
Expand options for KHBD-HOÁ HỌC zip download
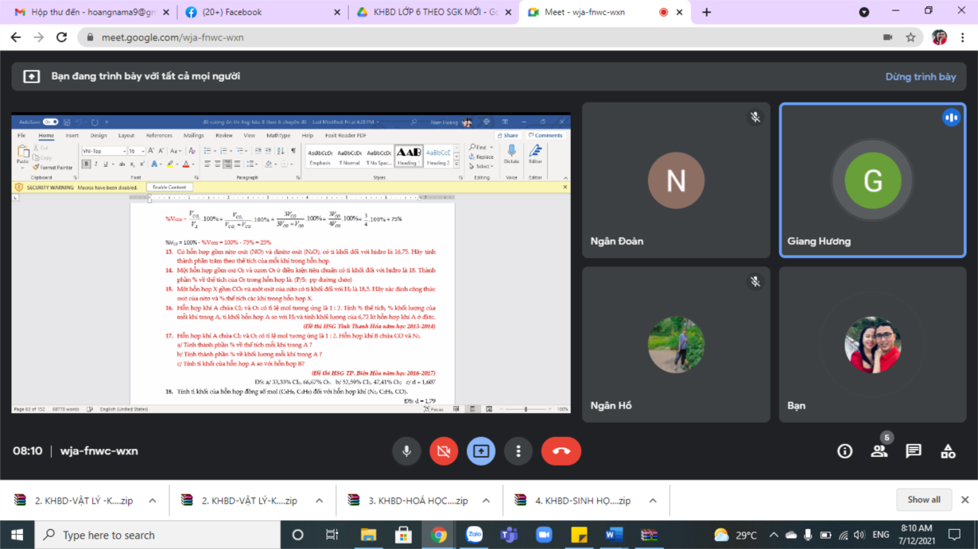pyautogui.click(x=486, y=501)
